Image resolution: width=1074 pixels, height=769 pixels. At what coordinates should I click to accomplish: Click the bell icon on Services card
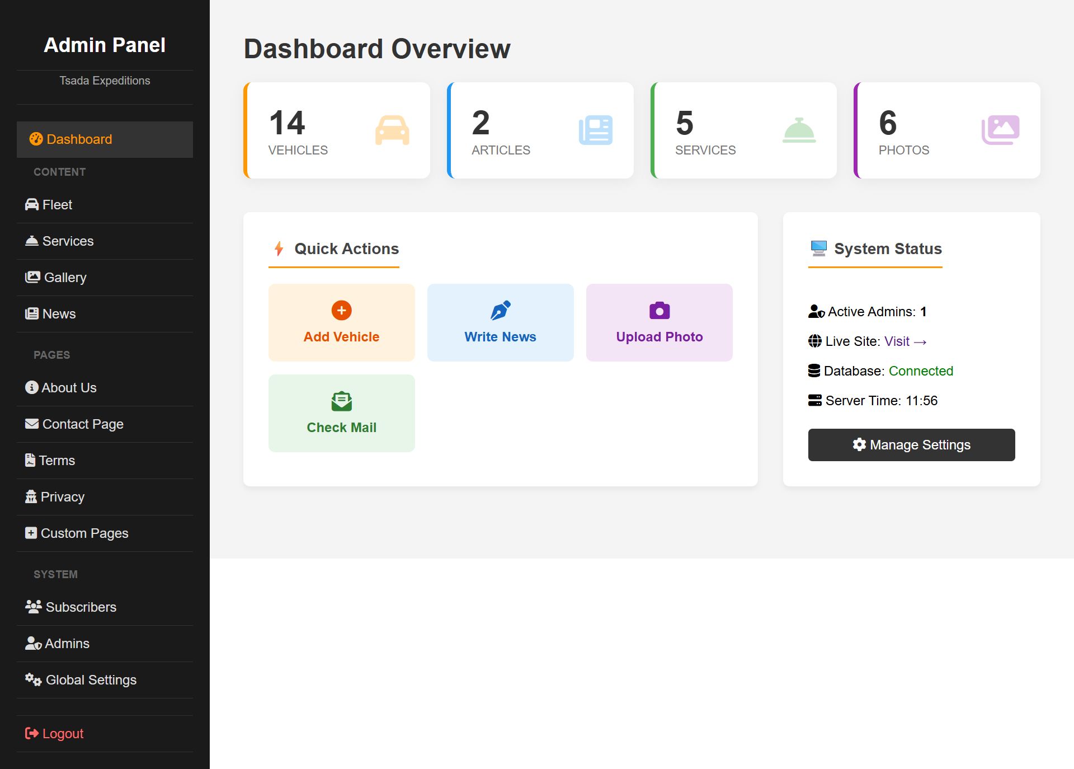click(x=799, y=130)
